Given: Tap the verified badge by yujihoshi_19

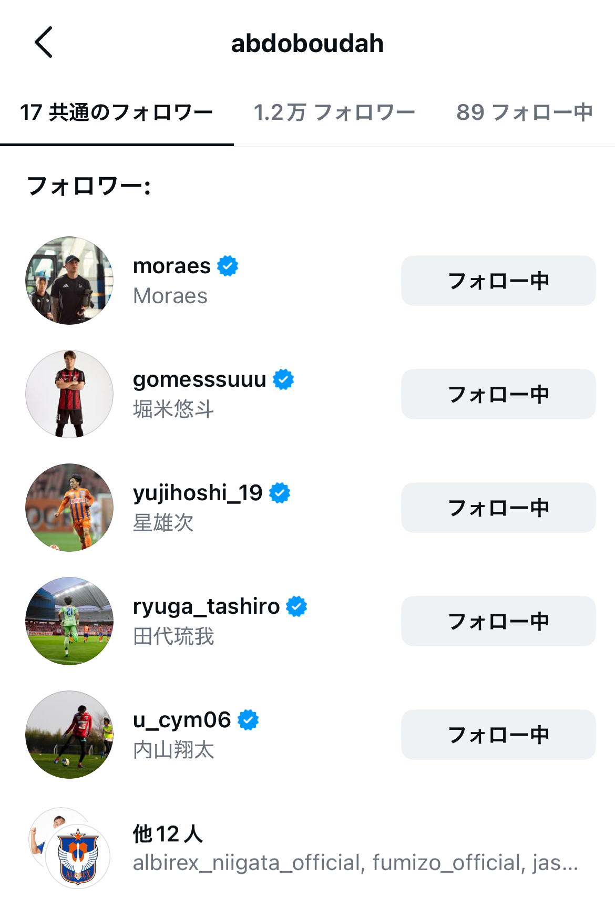Looking at the screenshot, I should (x=280, y=493).
